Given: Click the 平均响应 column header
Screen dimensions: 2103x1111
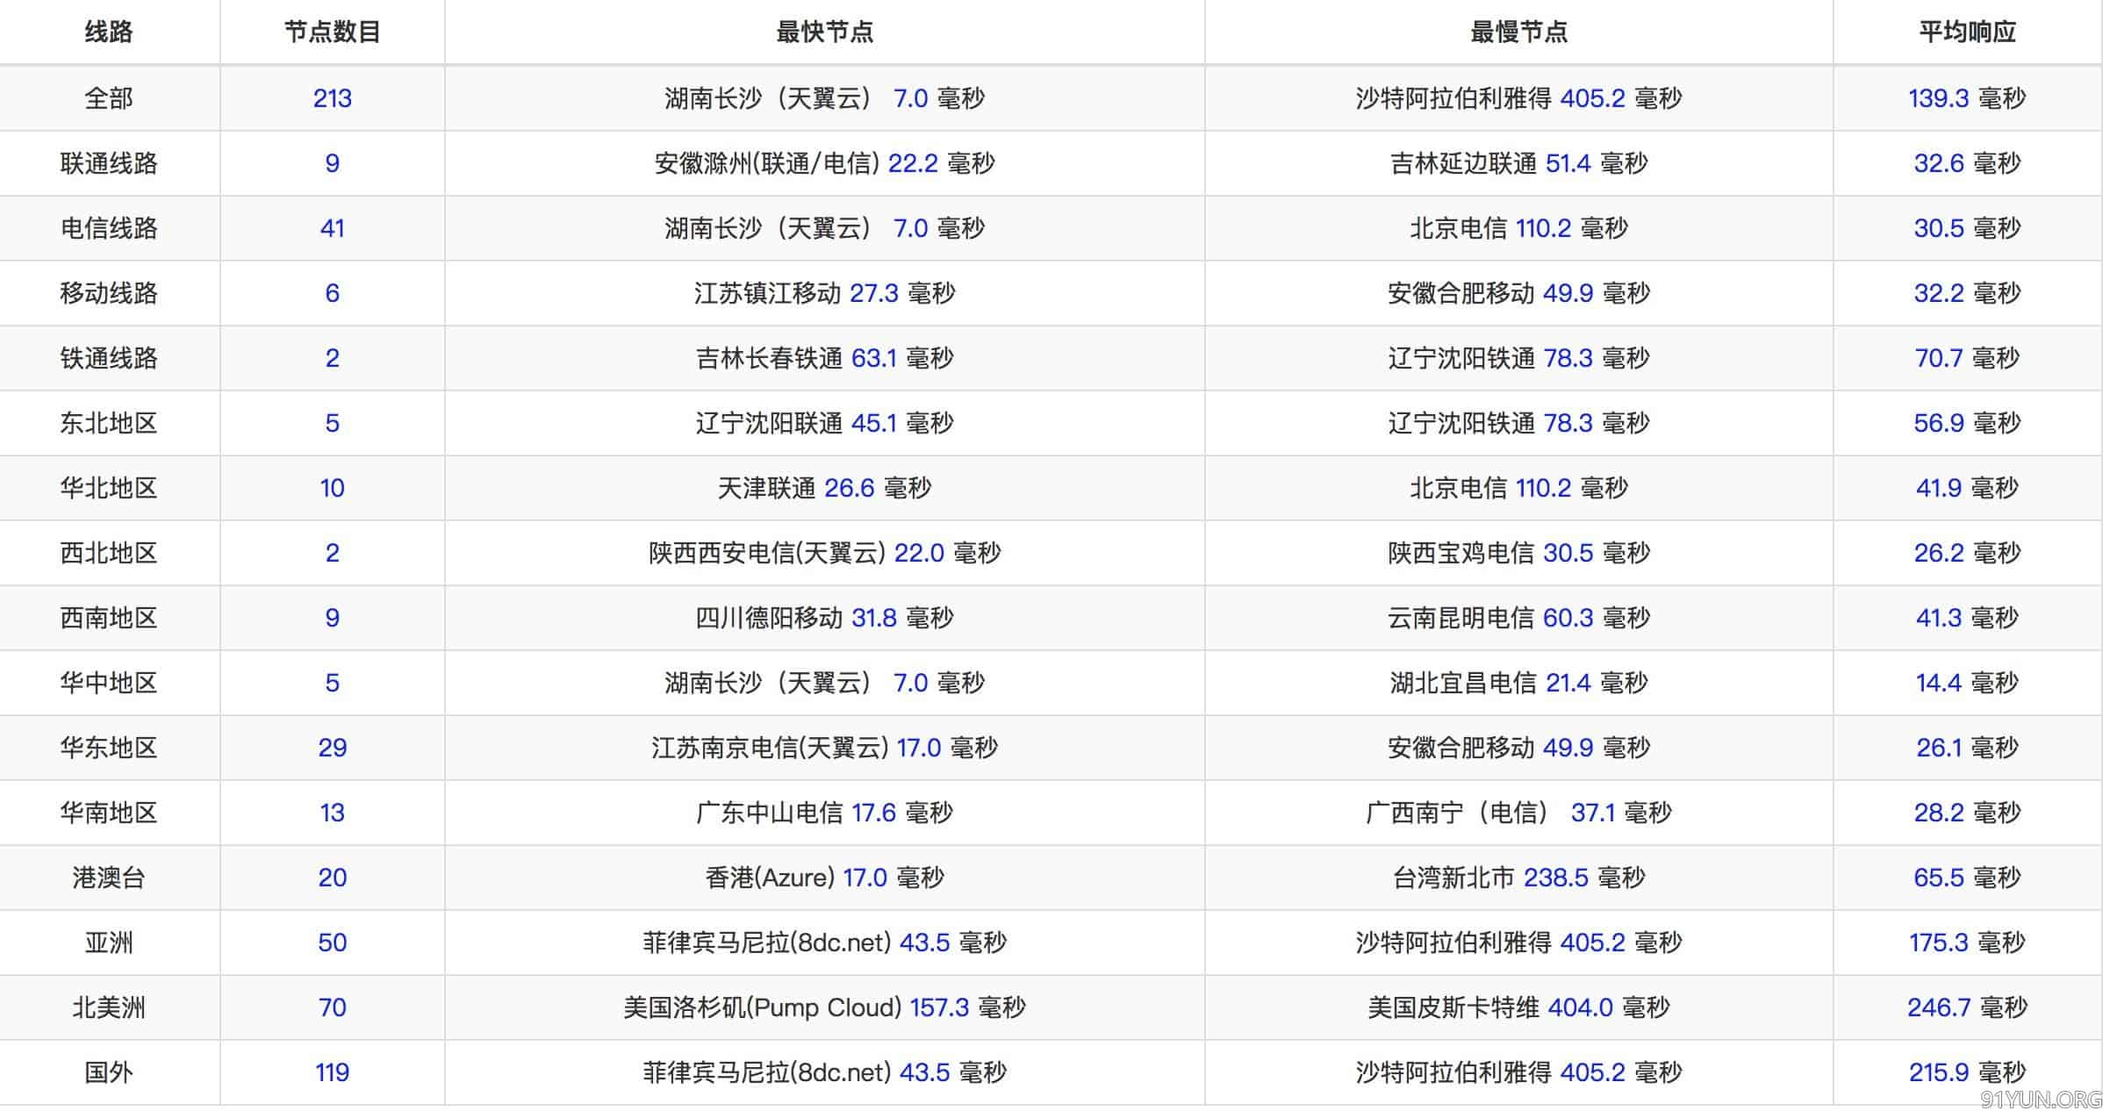Looking at the screenshot, I should point(1967,32).
